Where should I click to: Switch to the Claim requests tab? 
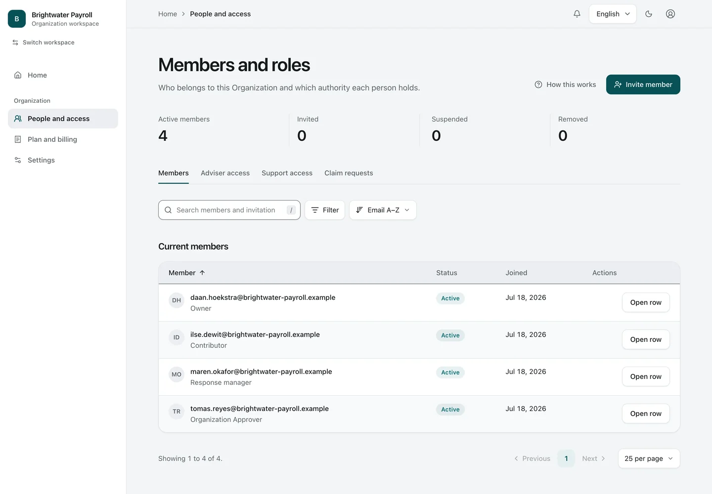(349, 173)
